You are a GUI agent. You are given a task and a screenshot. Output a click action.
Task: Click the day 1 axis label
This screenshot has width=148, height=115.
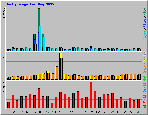pyautogui.click(x=10, y=112)
